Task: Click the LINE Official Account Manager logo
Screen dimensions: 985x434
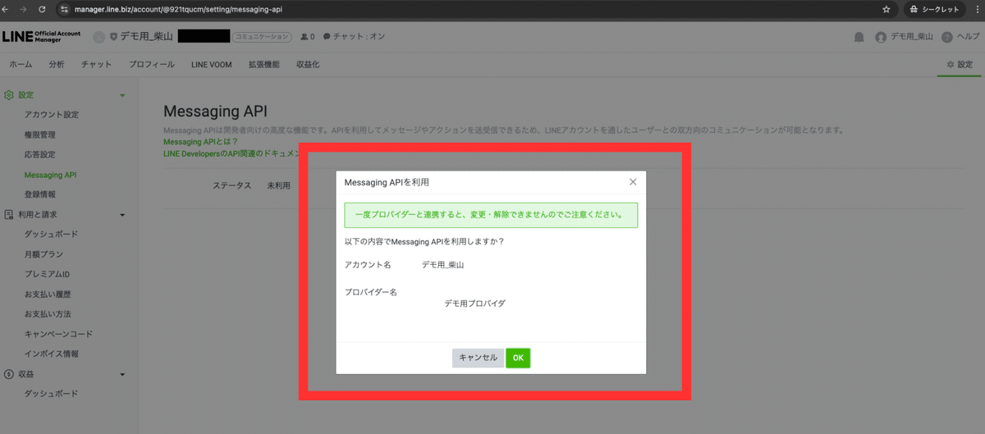Action: point(43,37)
